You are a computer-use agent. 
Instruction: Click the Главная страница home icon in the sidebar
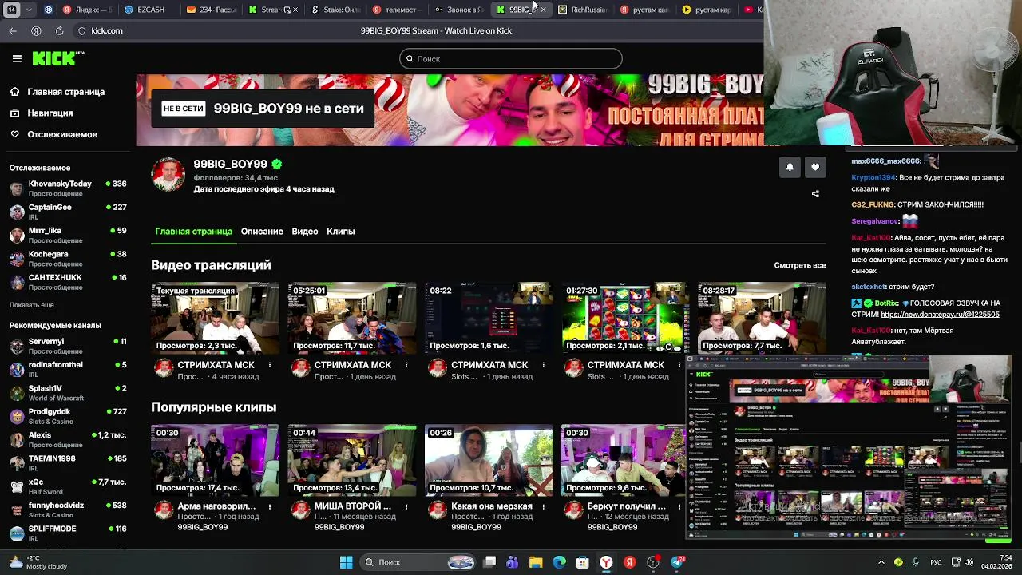click(15, 92)
